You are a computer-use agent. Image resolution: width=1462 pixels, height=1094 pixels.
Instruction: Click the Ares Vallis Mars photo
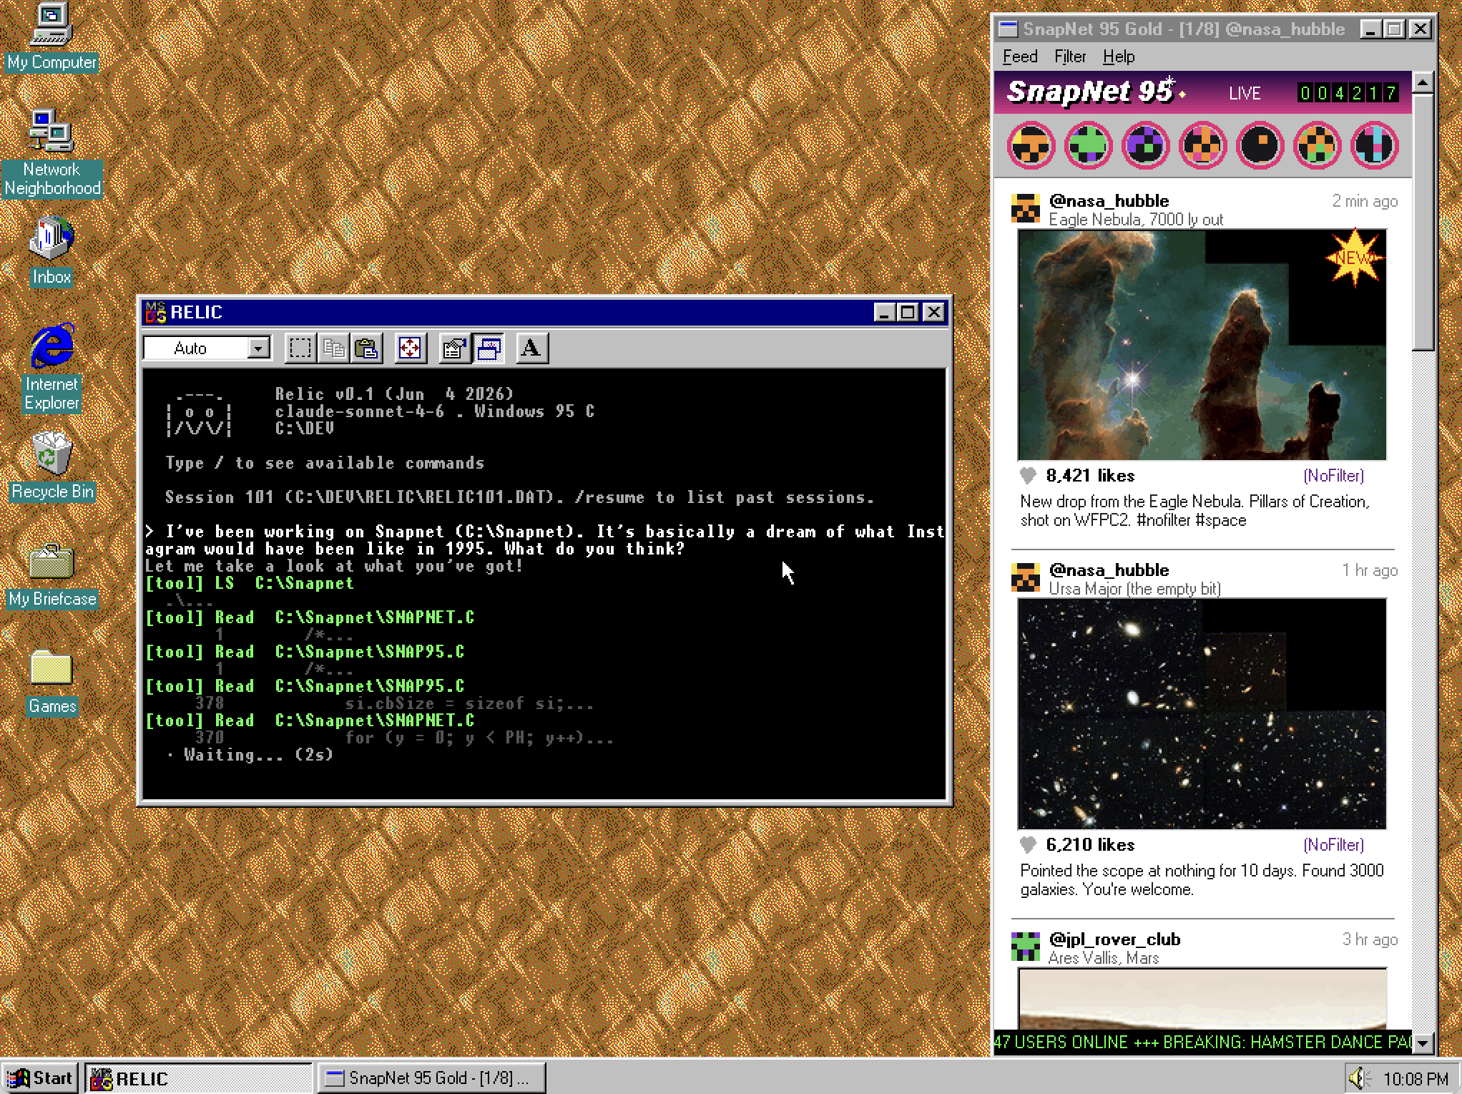tap(1202, 998)
